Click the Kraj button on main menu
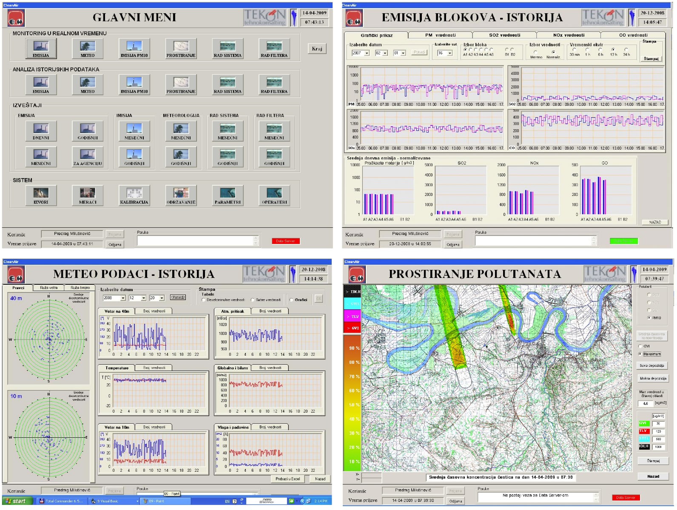The image size is (677, 510). (x=317, y=48)
